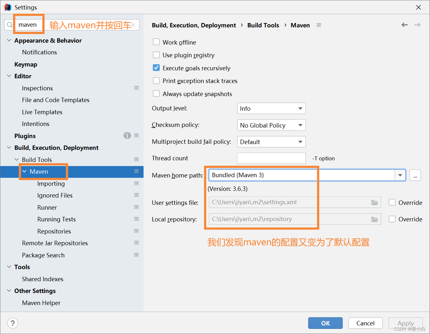Image resolution: width=430 pixels, height=334 pixels.
Task: Click project icon on Ignored Files row
Action: [137, 195]
